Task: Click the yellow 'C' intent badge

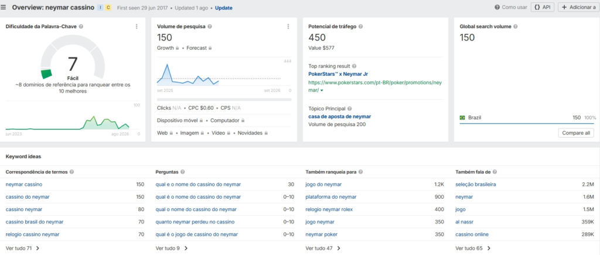Action: pos(108,7)
